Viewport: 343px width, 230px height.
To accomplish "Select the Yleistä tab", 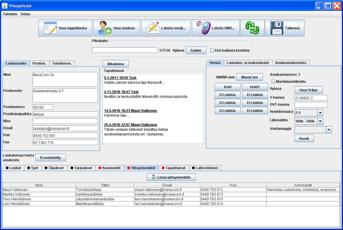I will point(215,63).
